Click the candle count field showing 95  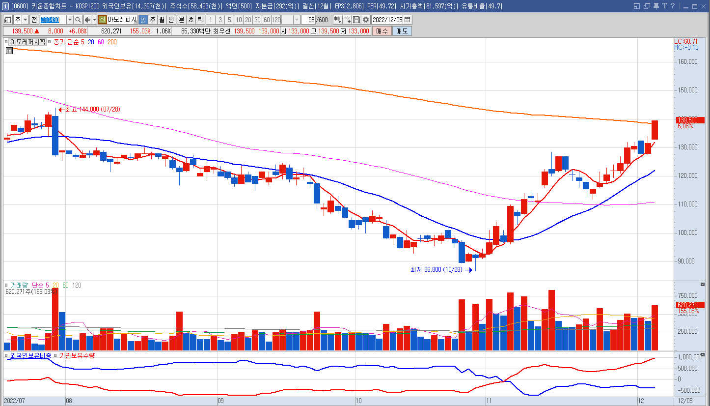point(308,20)
